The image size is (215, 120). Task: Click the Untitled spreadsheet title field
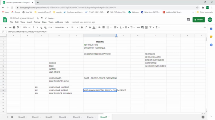(x=22, y=18)
